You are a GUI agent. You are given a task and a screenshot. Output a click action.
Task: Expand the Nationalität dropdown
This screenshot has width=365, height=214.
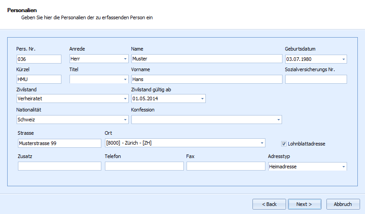coord(125,120)
